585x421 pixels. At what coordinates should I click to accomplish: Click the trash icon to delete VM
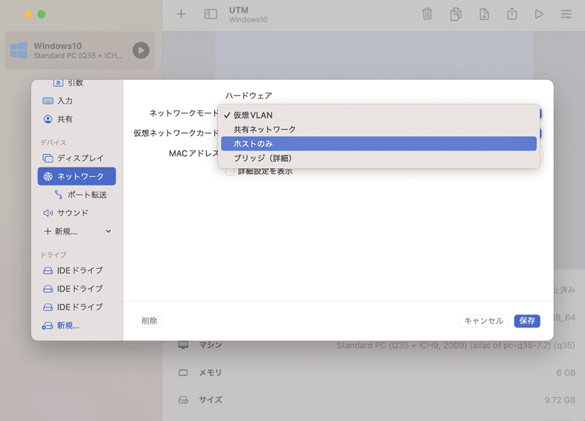tap(427, 14)
